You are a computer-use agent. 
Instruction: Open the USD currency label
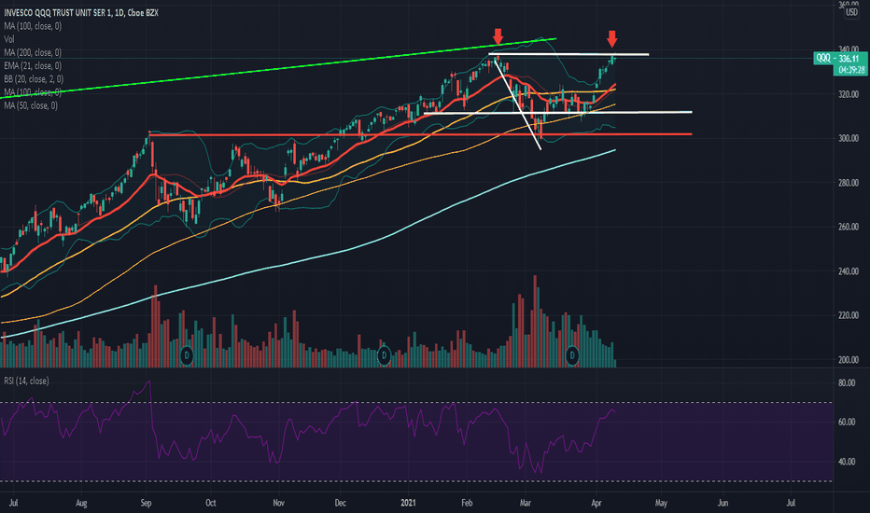[851, 12]
